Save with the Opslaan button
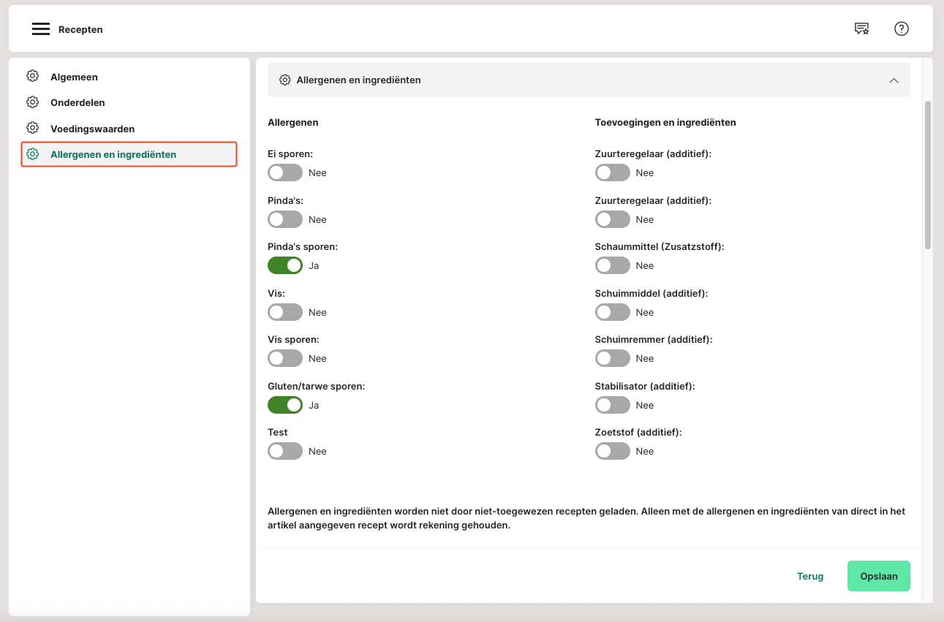 click(879, 576)
